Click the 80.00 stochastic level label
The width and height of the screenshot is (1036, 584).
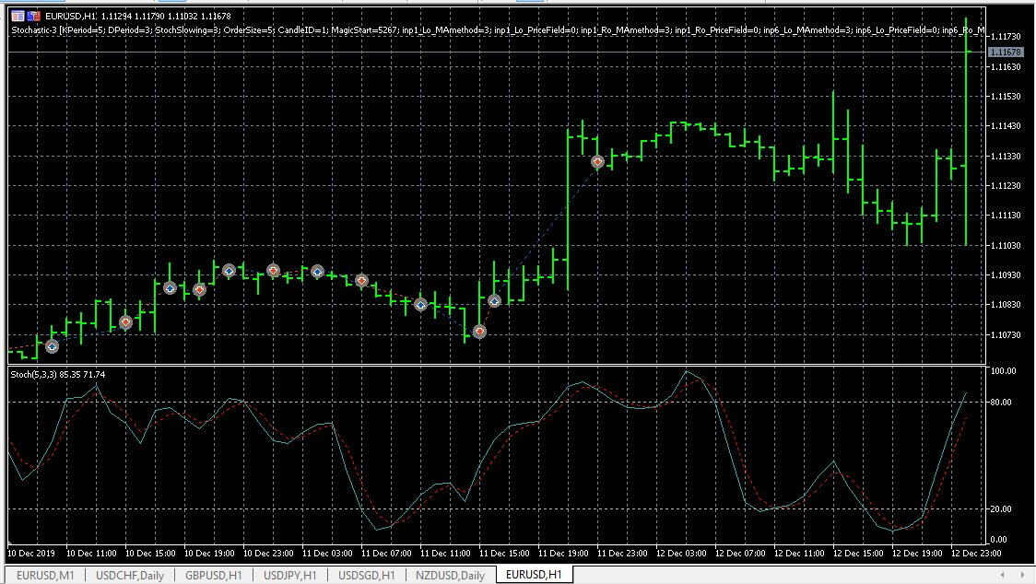(x=1002, y=402)
